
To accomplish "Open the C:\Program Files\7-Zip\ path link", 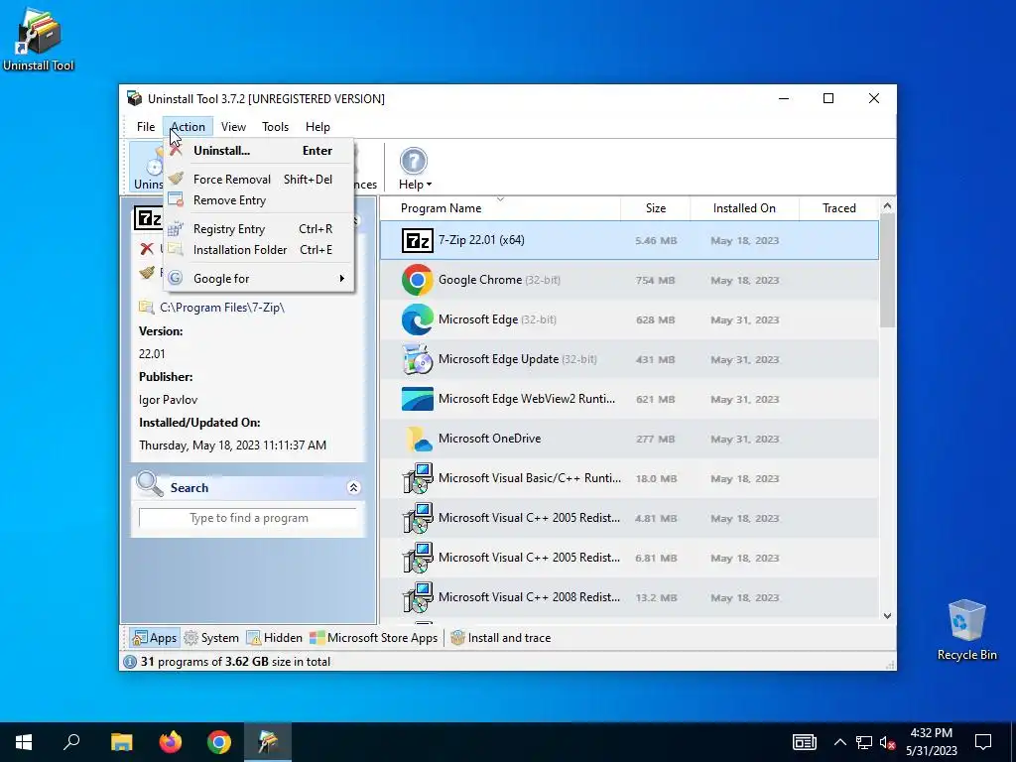I will [x=222, y=308].
